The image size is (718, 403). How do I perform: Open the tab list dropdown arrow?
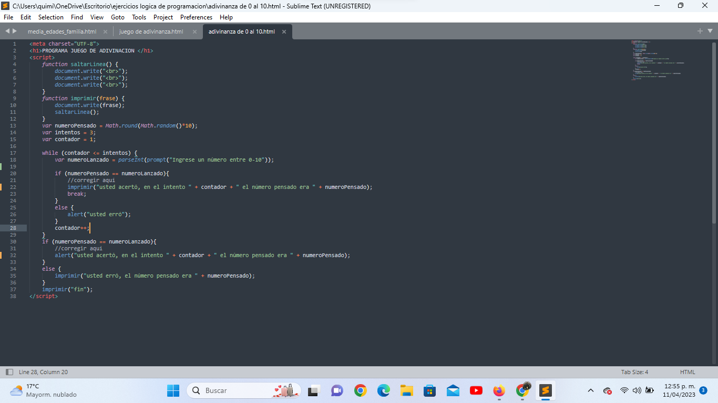coord(711,31)
